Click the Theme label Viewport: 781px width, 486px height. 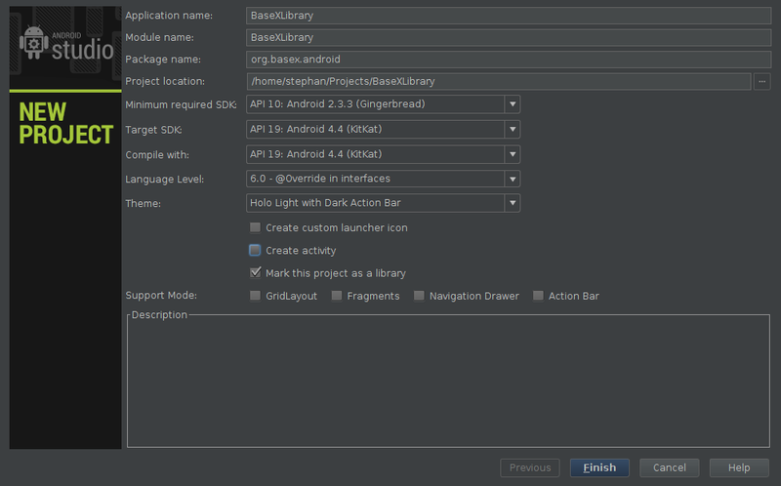pos(143,204)
